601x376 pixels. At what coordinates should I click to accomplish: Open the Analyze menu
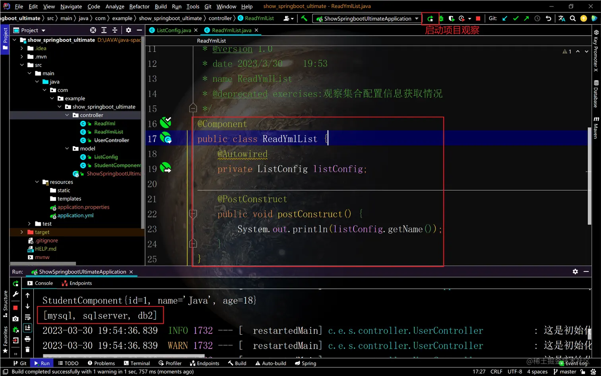pos(115,6)
